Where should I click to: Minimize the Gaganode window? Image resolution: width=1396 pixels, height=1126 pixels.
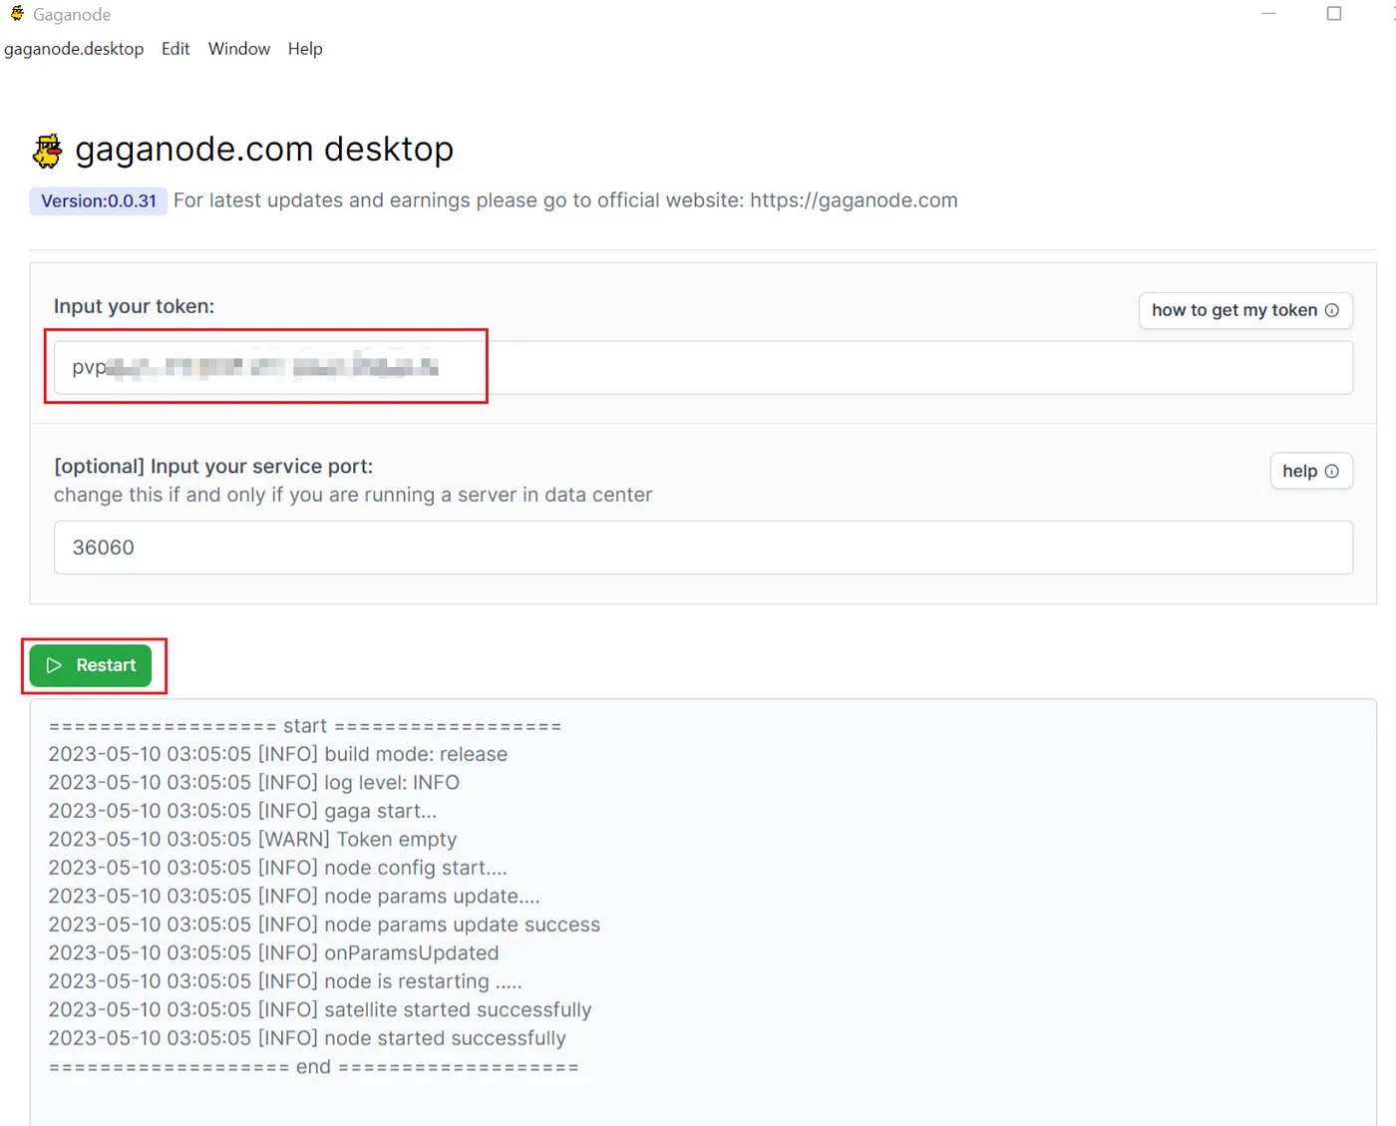coord(1268,14)
